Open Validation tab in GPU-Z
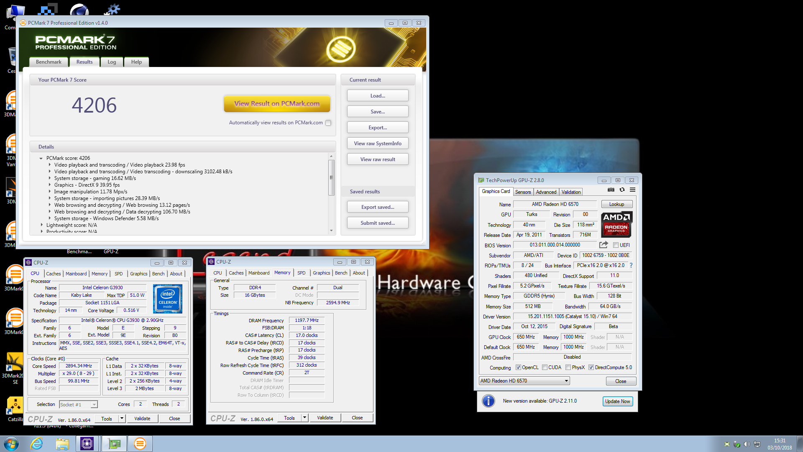This screenshot has width=803, height=452. 571,192
